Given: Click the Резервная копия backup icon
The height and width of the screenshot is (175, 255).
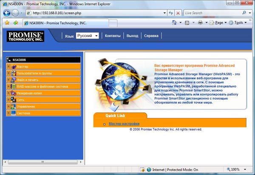Looking at the screenshot, I should [x=14, y=93].
